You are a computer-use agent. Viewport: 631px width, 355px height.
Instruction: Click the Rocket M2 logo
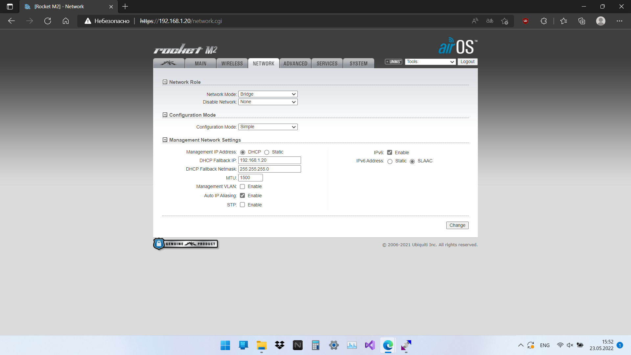pos(185,49)
